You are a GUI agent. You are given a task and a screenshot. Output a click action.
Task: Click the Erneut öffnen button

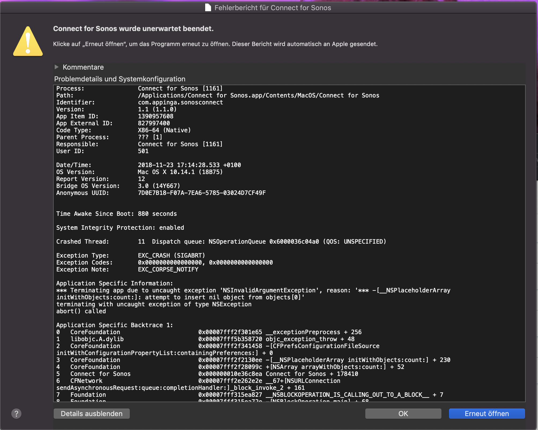point(487,414)
